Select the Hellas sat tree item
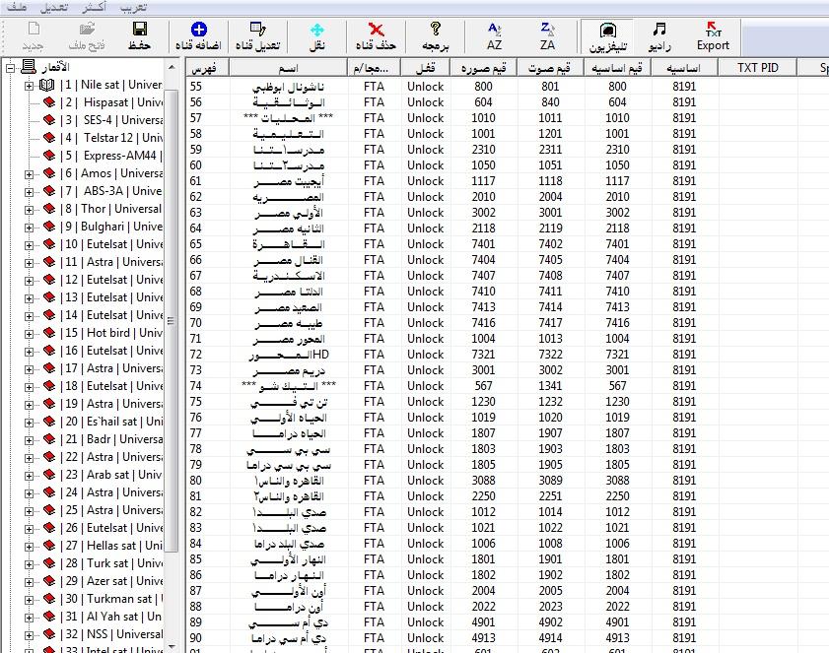The height and width of the screenshot is (653, 829). [111, 546]
